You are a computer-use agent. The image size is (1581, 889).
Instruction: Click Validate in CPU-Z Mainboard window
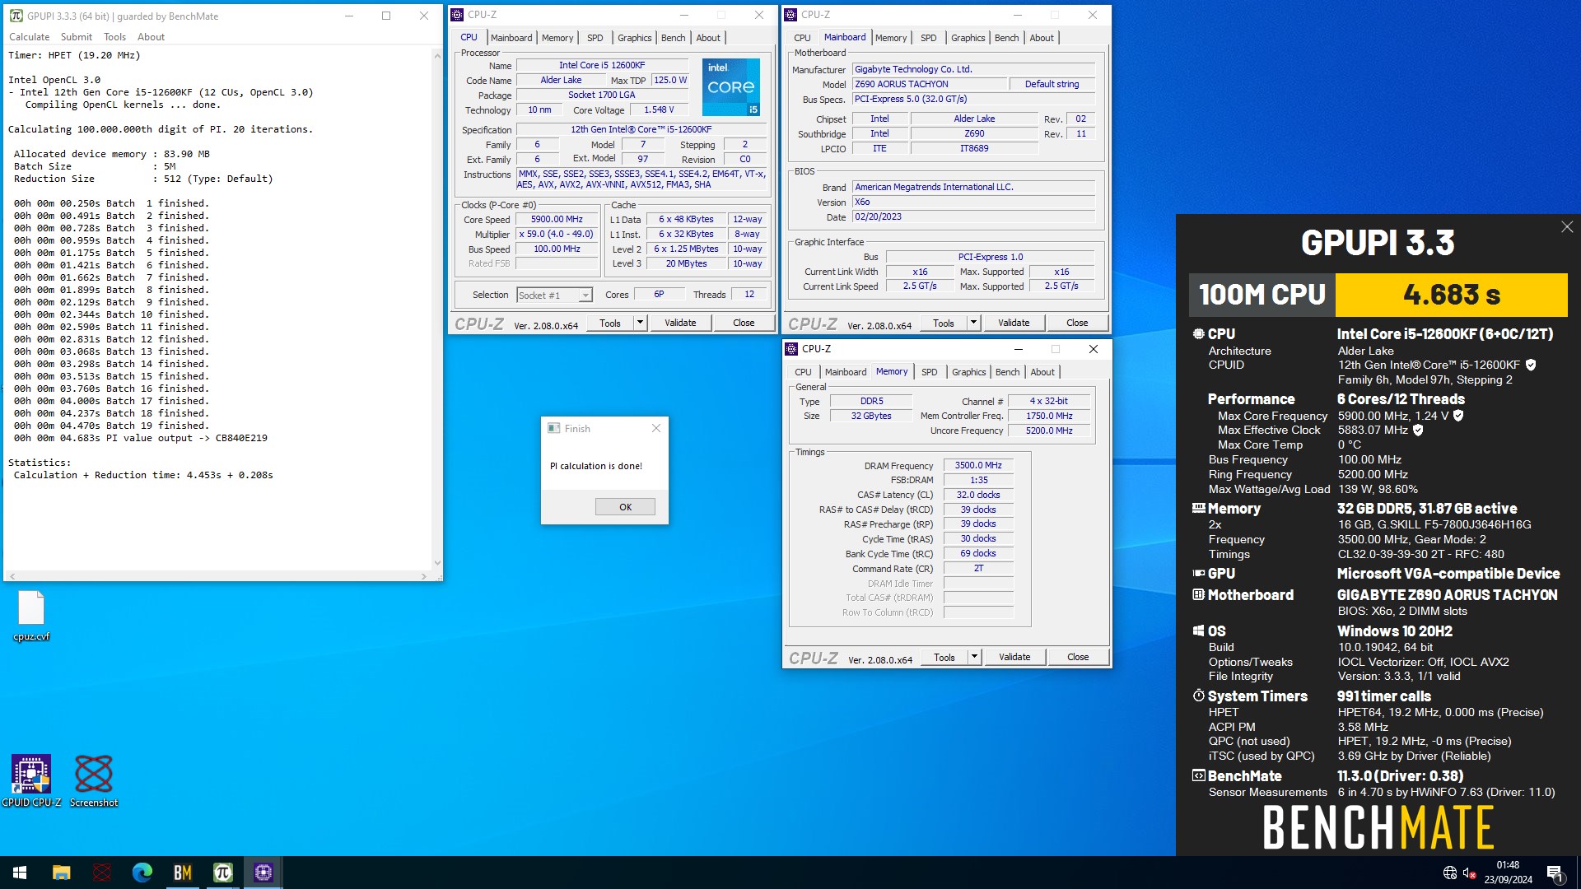tap(1014, 323)
